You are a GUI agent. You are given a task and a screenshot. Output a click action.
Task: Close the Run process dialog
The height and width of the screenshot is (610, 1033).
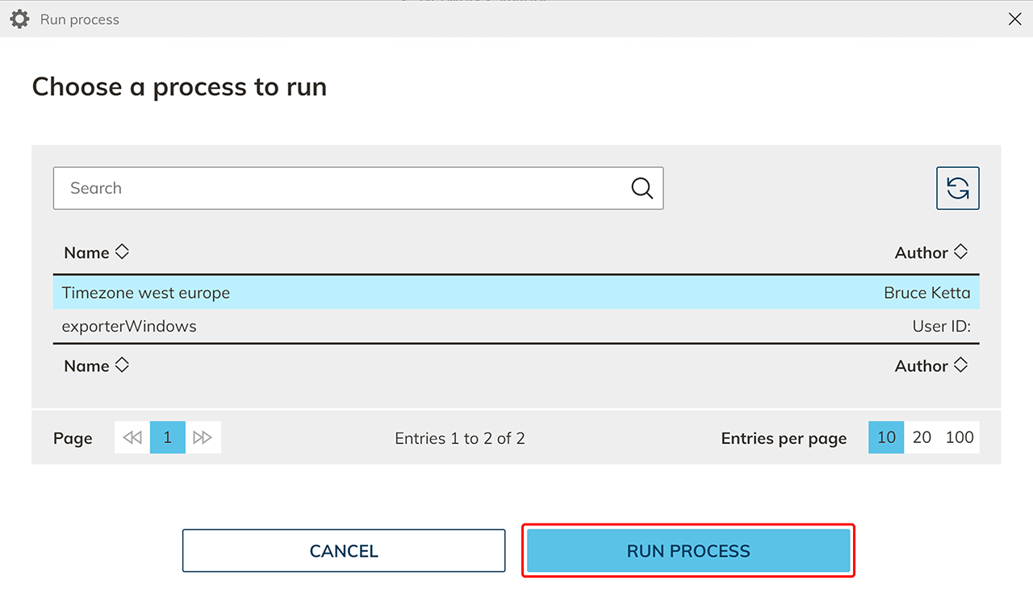[1014, 19]
